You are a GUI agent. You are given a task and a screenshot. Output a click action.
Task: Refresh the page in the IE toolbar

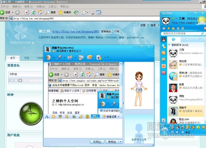[x=33, y=12]
